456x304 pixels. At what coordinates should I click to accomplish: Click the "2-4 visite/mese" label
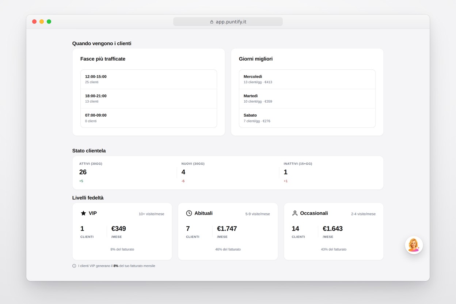point(363,214)
